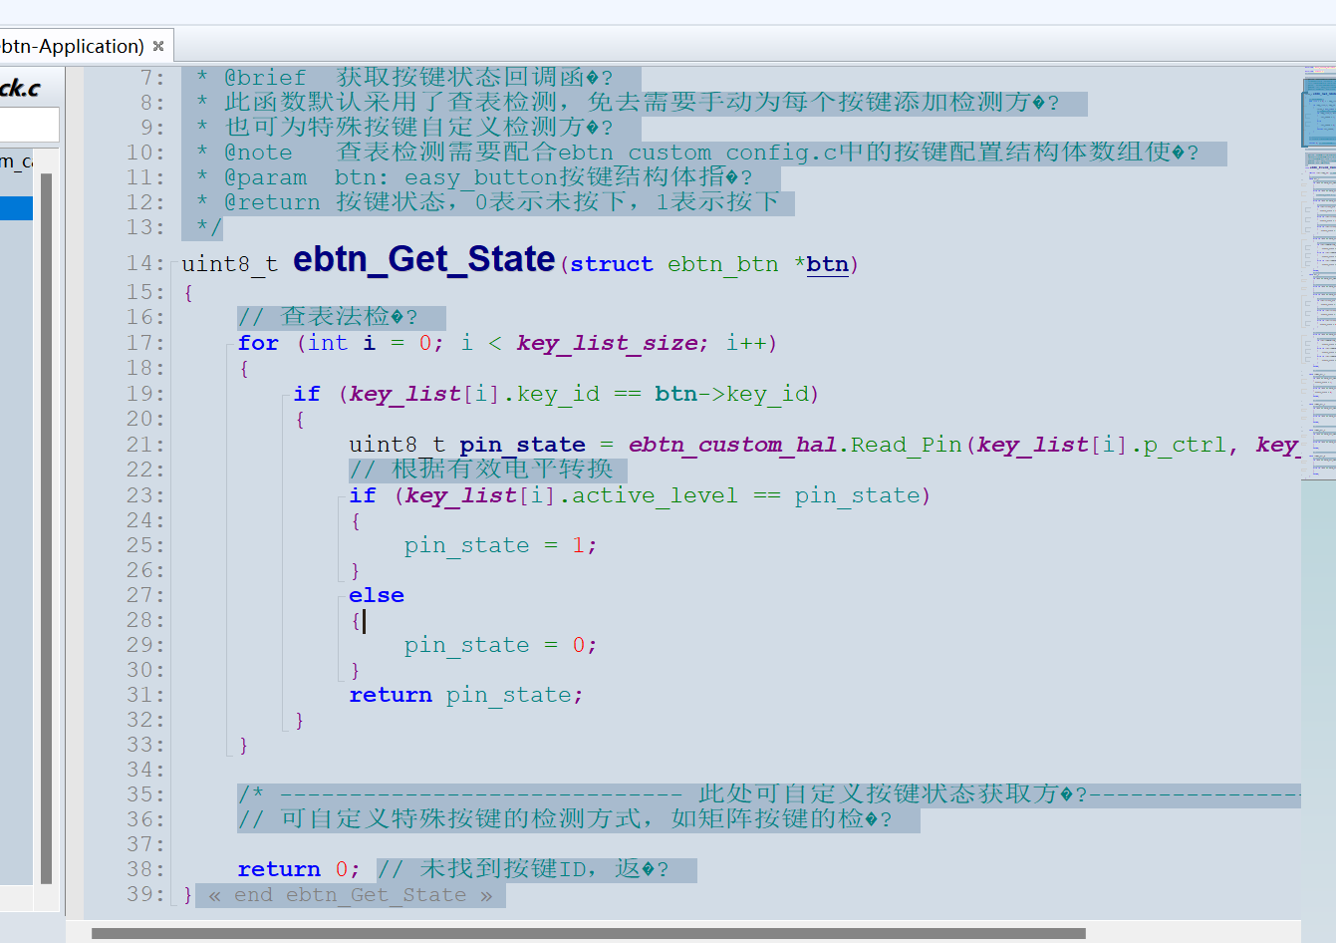Screen dimensions: 1336x943
Task: Click the @brief tag on line 7
Action: [265, 78]
